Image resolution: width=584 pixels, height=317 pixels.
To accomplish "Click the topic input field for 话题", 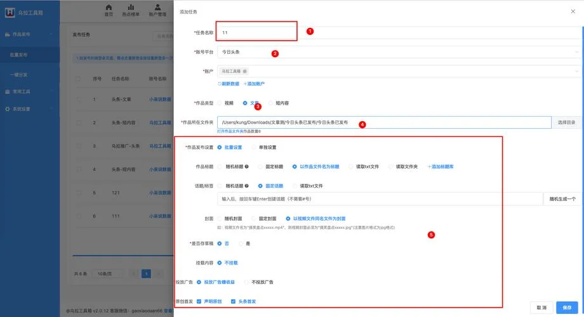I will tap(380, 199).
